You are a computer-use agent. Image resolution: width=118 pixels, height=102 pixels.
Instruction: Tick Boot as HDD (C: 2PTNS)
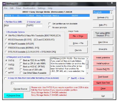pos(21,66)
